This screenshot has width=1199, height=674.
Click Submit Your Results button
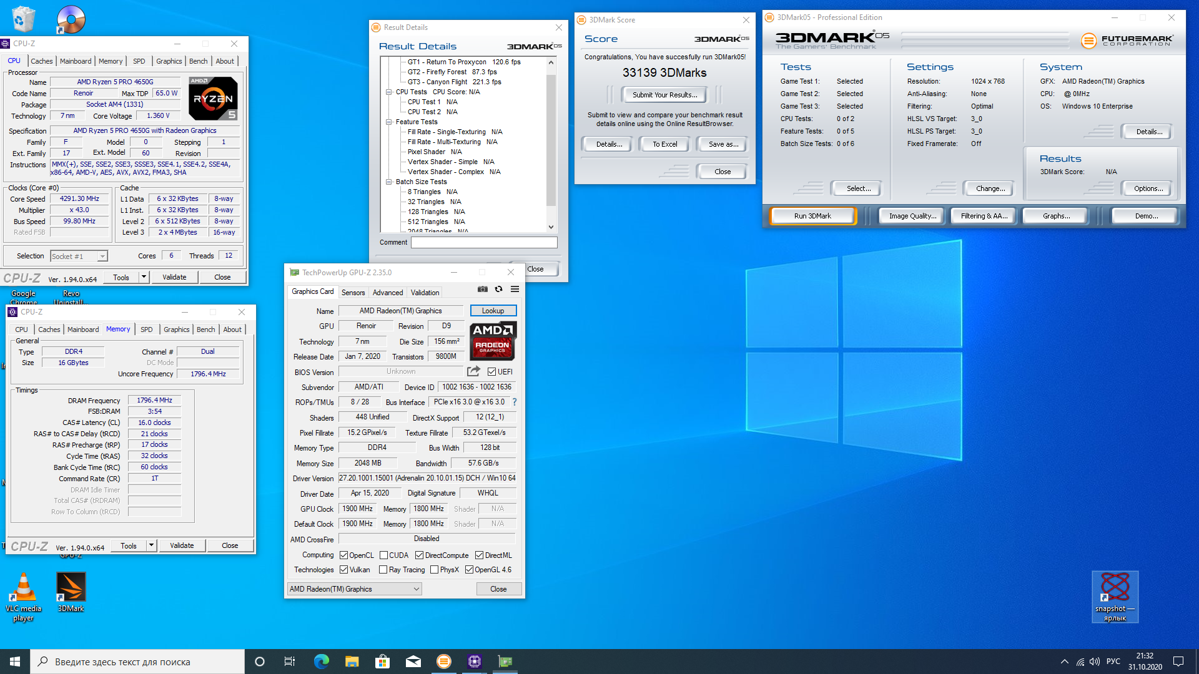click(664, 95)
